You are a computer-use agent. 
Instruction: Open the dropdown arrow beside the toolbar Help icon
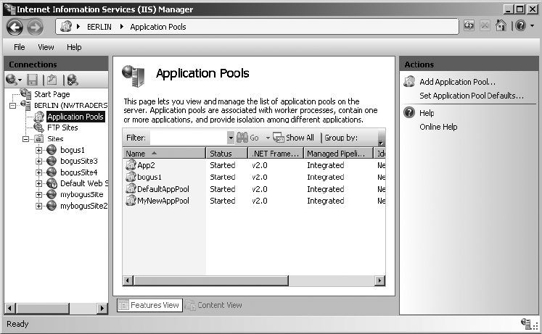point(533,25)
